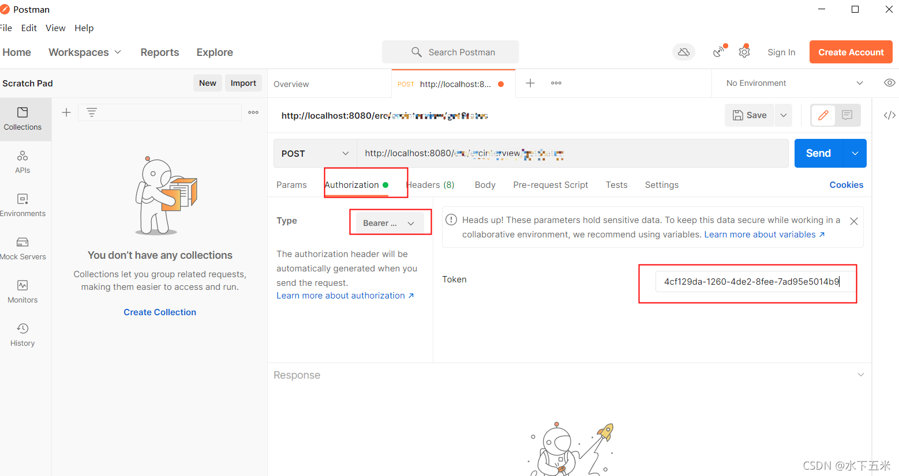Open the tab options three-dot menu
The height and width of the screenshot is (476, 899).
(x=556, y=83)
